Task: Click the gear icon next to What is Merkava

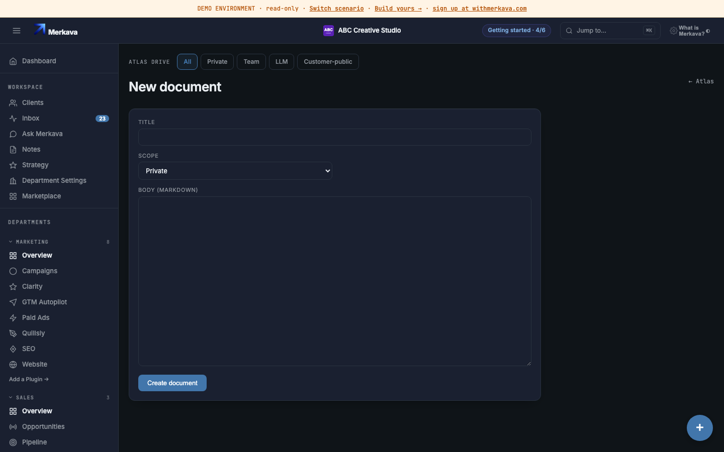Action: (673, 31)
